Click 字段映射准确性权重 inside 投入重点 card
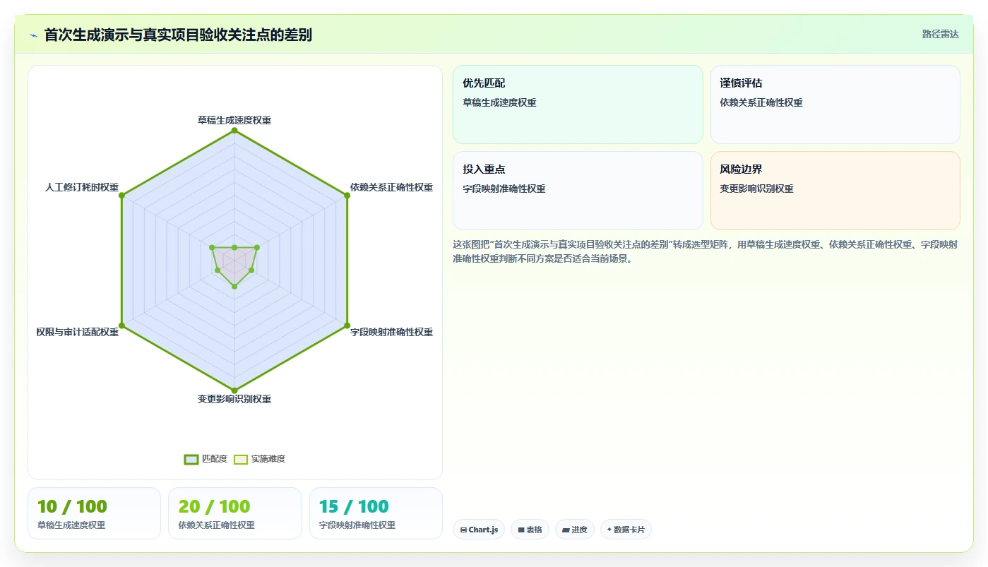This screenshot has width=988, height=567. tap(504, 189)
